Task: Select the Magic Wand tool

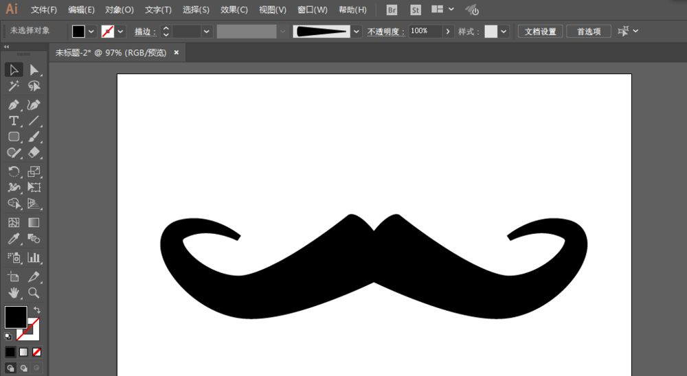Action: (x=14, y=86)
